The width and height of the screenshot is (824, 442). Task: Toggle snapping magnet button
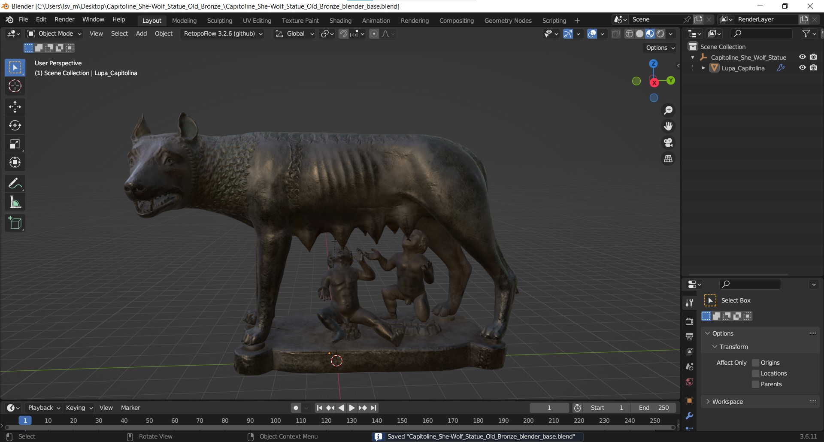(343, 33)
